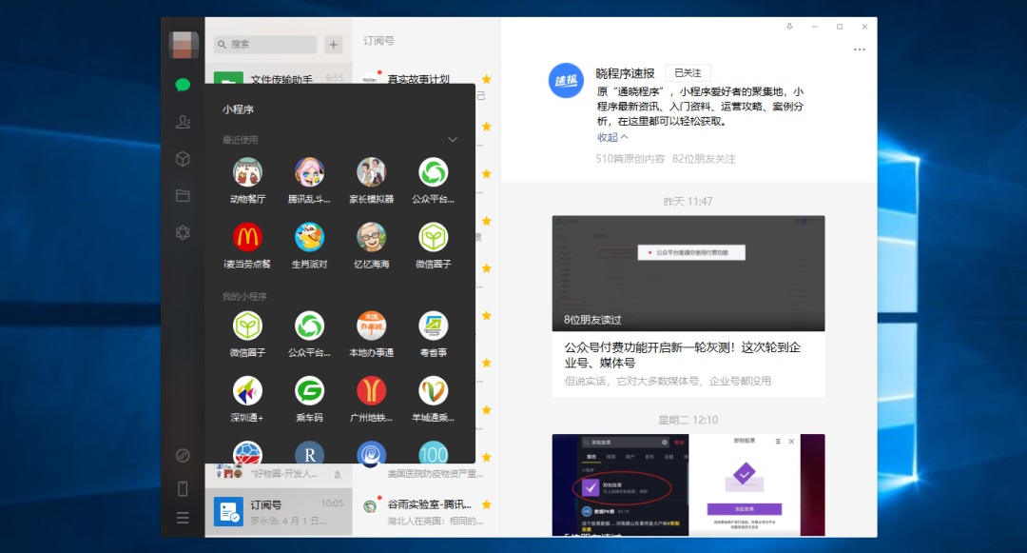Open the 乘车码 mini program
This screenshot has height=553, width=1027.
point(309,390)
